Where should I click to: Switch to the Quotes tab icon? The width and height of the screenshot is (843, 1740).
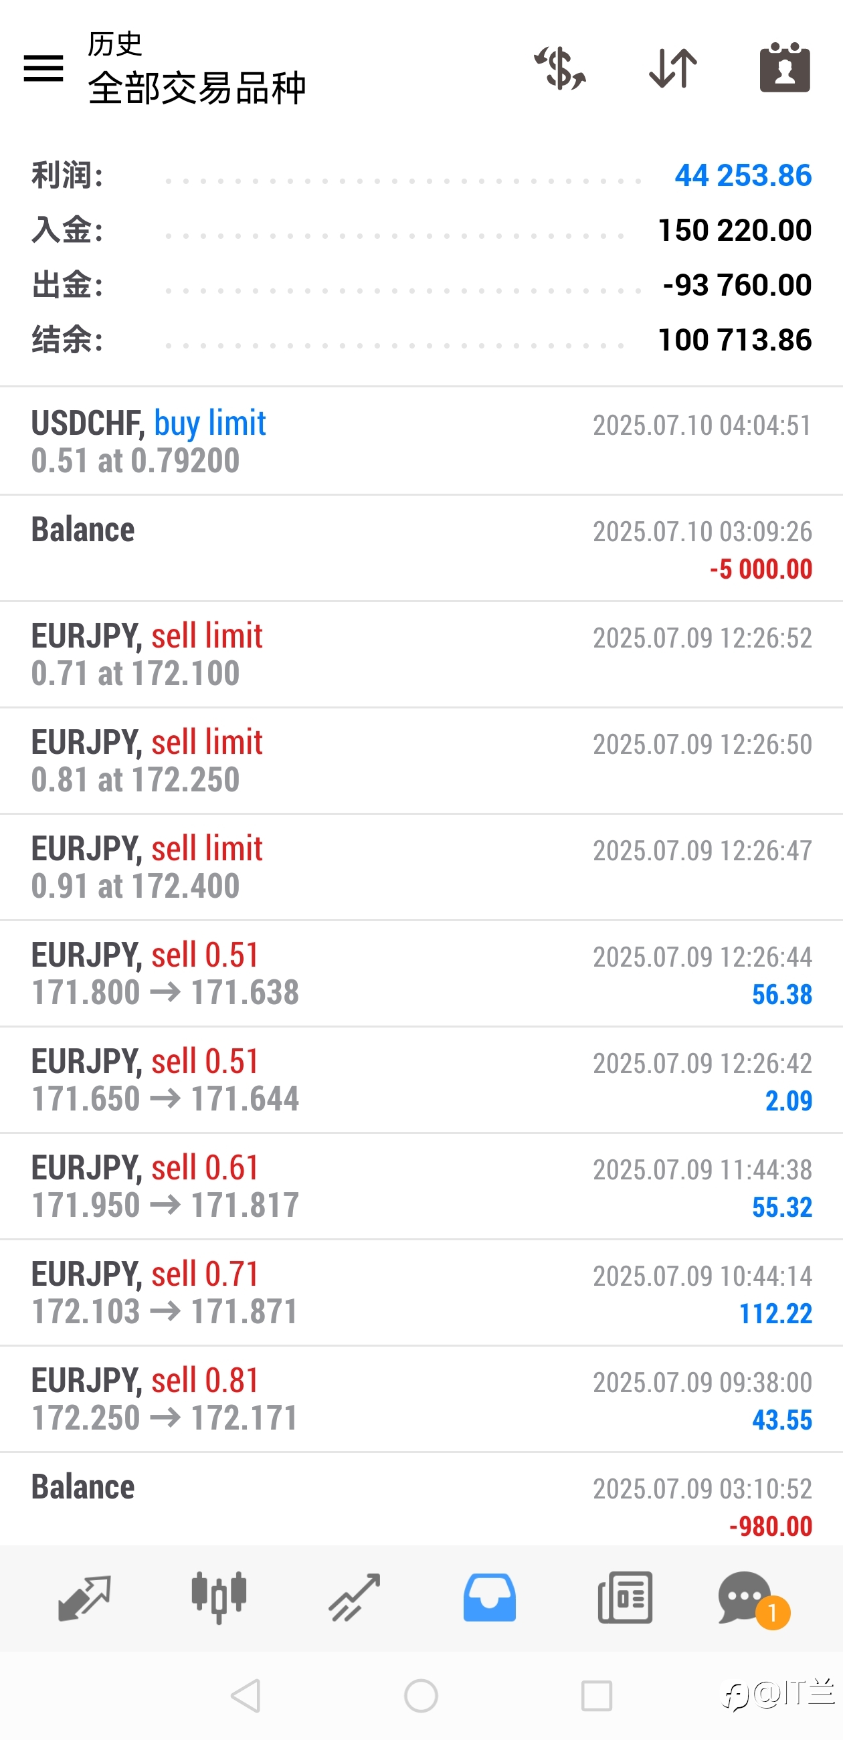tap(84, 1598)
